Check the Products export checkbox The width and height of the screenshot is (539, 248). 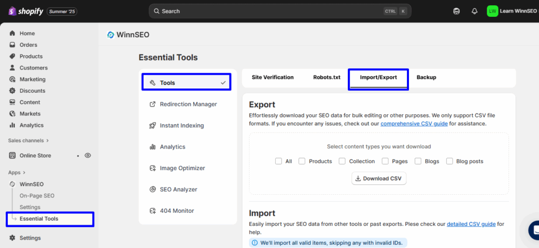pyautogui.click(x=302, y=161)
